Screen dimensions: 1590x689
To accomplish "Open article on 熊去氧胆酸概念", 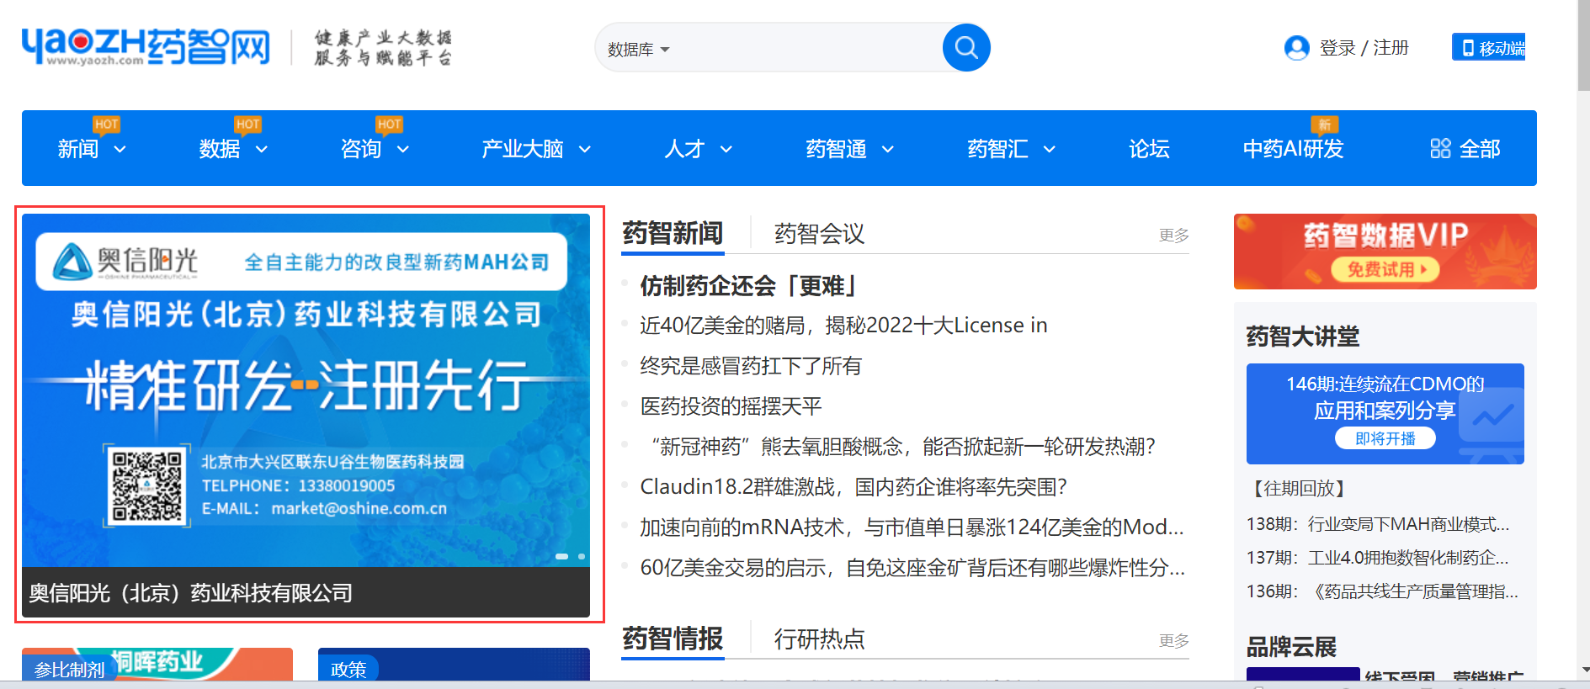I will coord(898,447).
